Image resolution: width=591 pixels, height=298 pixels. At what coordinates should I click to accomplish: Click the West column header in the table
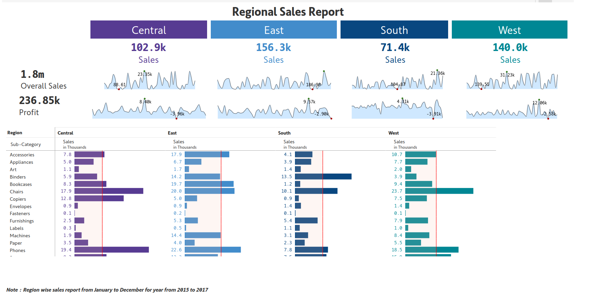point(393,133)
